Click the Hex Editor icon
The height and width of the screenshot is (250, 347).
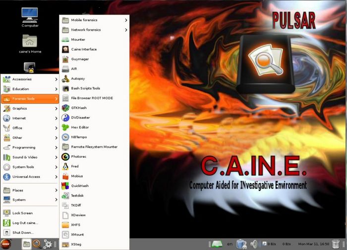65,127
